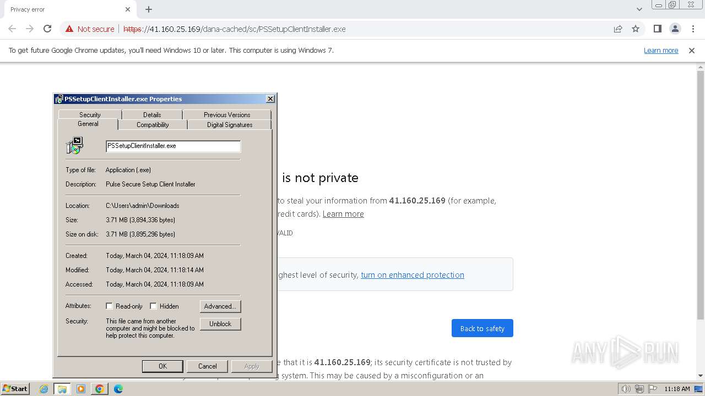Open a new tab with plus
Screen dimensions: 705x396
coord(149,9)
